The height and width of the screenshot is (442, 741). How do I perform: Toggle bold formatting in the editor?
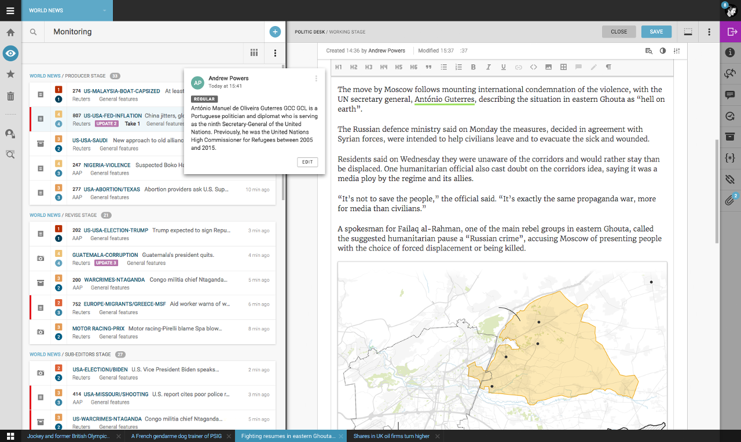point(473,67)
